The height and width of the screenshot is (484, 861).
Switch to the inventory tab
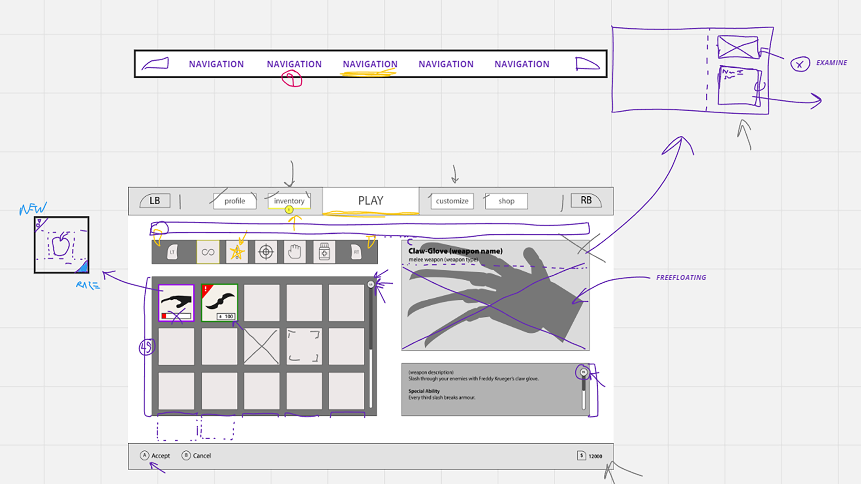click(x=289, y=201)
